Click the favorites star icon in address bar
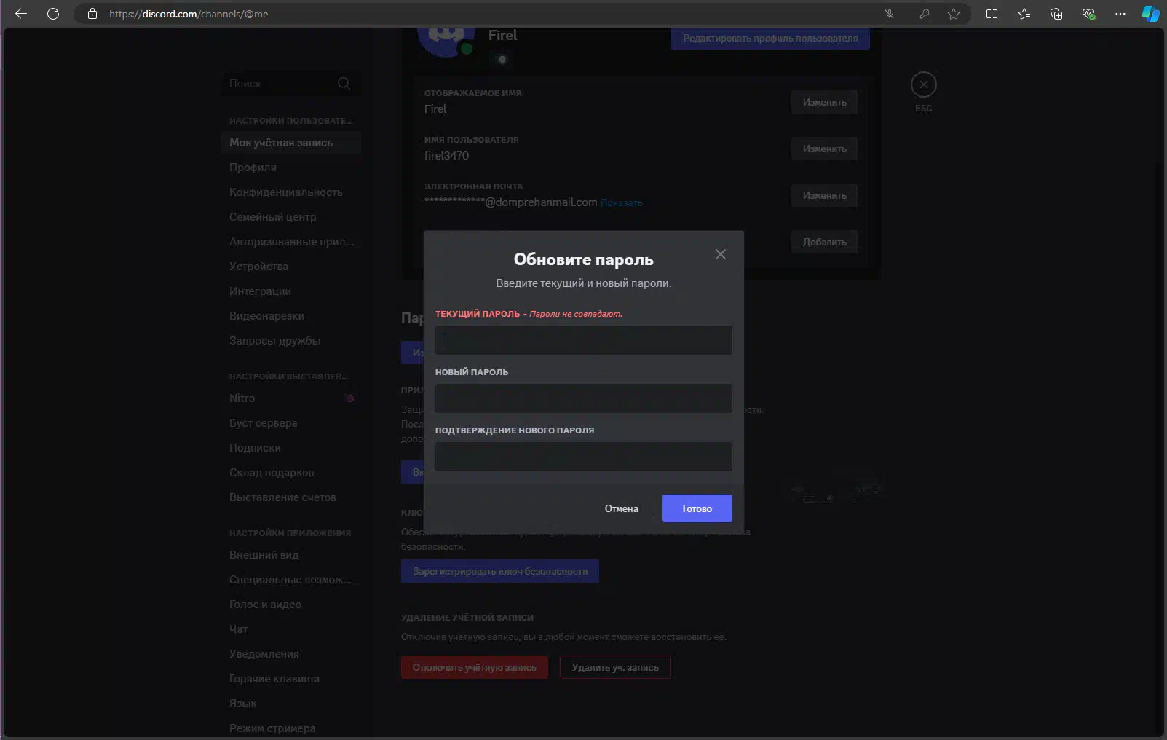 point(954,14)
